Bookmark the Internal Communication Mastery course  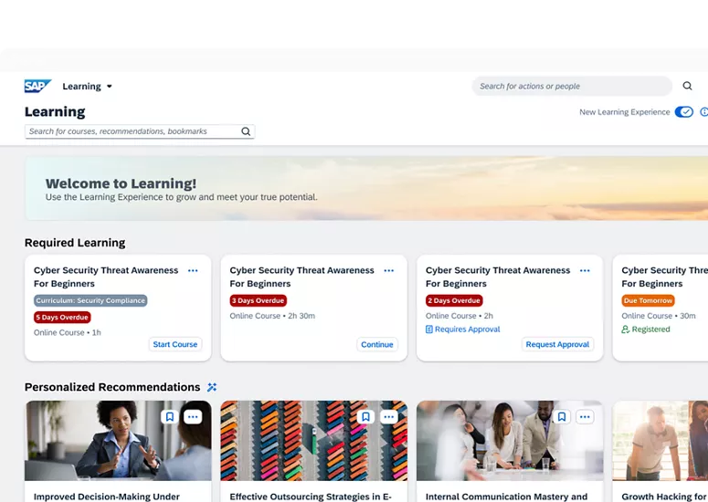[562, 417]
